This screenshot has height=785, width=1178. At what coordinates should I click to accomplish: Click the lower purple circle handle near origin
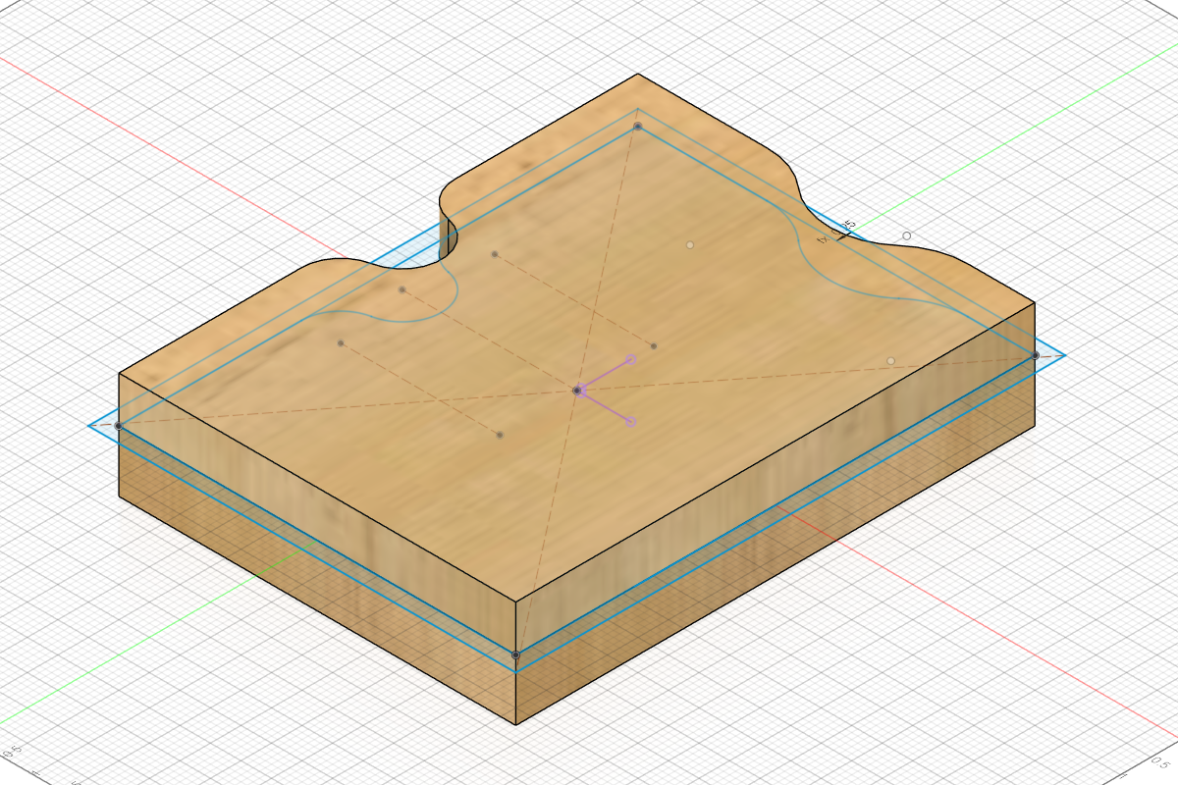pyautogui.click(x=630, y=422)
